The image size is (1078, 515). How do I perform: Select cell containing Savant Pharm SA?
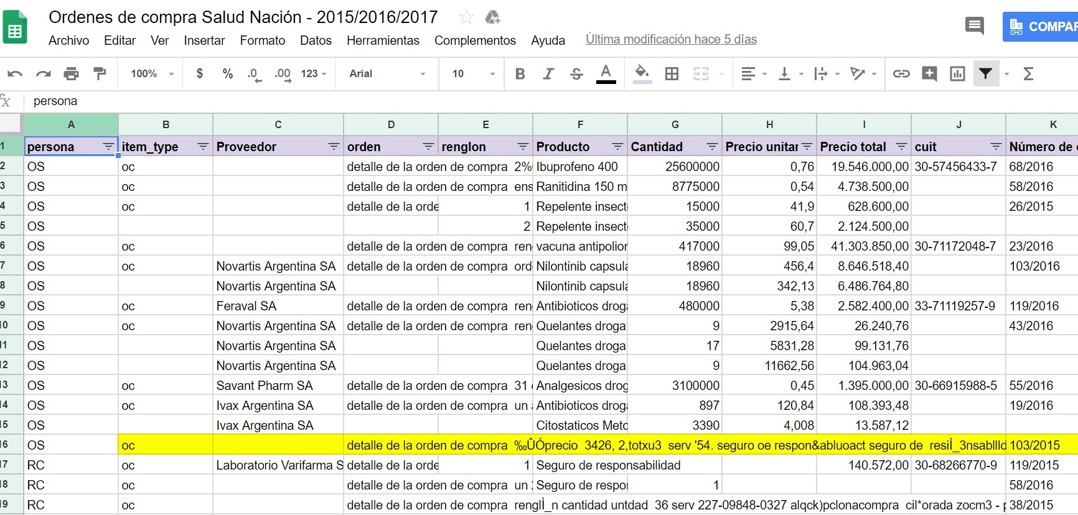coord(278,386)
